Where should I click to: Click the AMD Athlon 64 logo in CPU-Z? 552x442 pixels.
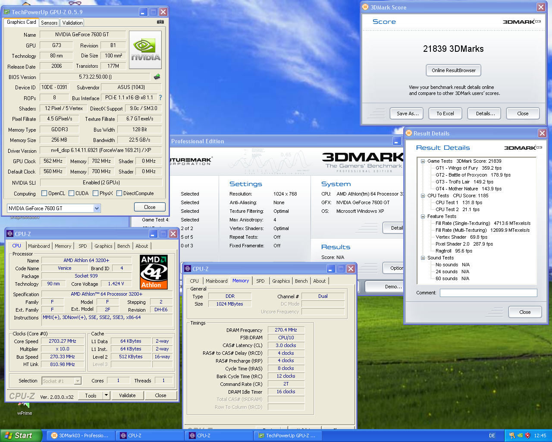pyautogui.click(x=154, y=272)
